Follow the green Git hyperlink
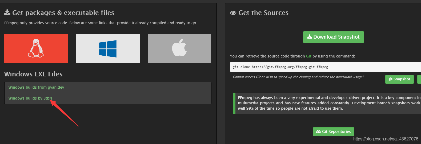421x144 pixels. [x=308, y=56]
